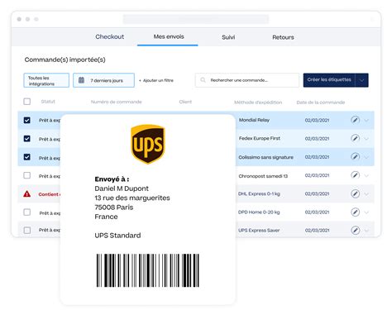Viewport: 392px width, 310px height.
Task: Click the barcode on the shipping label
Action: pyautogui.click(x=148, y=270)
